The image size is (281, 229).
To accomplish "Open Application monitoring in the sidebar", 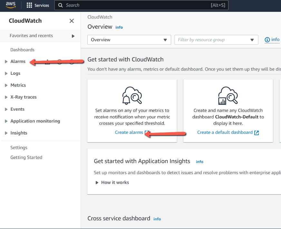I will click(x=35, y=121).
